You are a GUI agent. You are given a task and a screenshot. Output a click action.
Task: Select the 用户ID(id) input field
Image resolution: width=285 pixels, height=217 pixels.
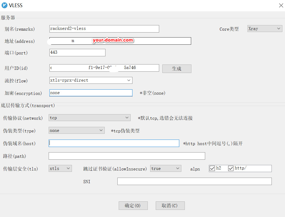(x=104, y=68)
